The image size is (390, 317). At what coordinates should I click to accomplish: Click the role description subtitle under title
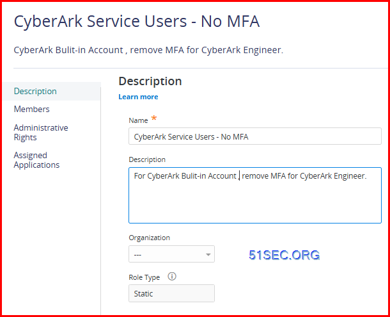click(x=148, y=50)
